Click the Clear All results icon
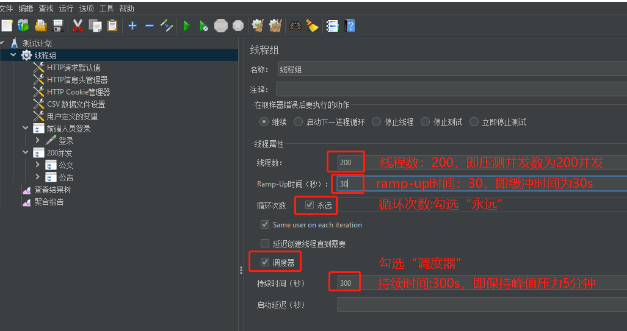Screen dimensions: 627x331 tap(275, 26)
